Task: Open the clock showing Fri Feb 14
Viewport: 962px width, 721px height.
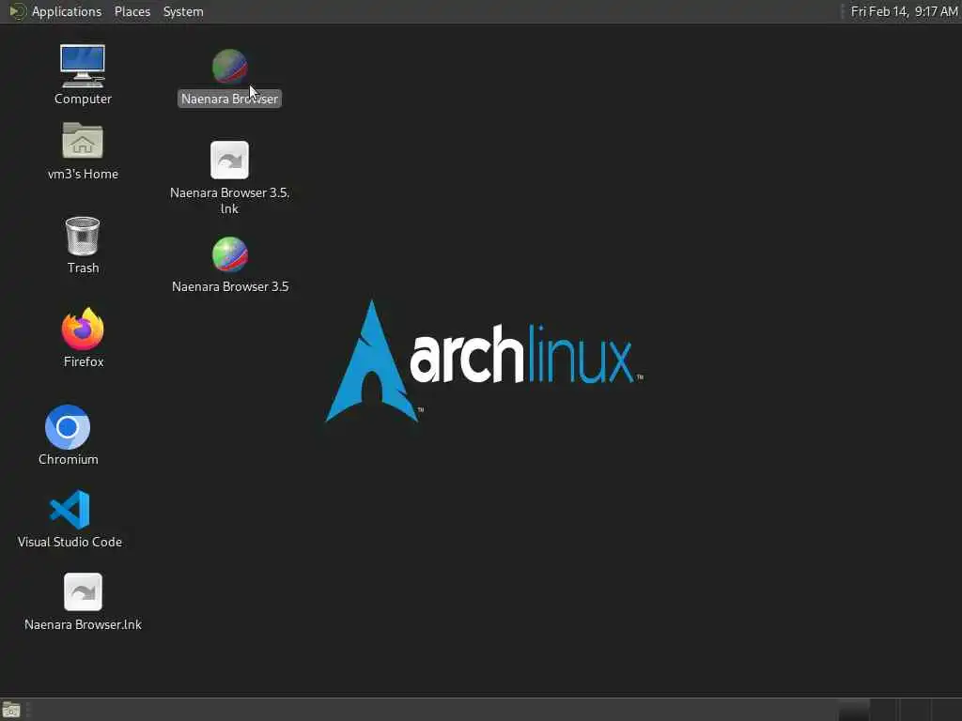Action: (x=904, y=11)
